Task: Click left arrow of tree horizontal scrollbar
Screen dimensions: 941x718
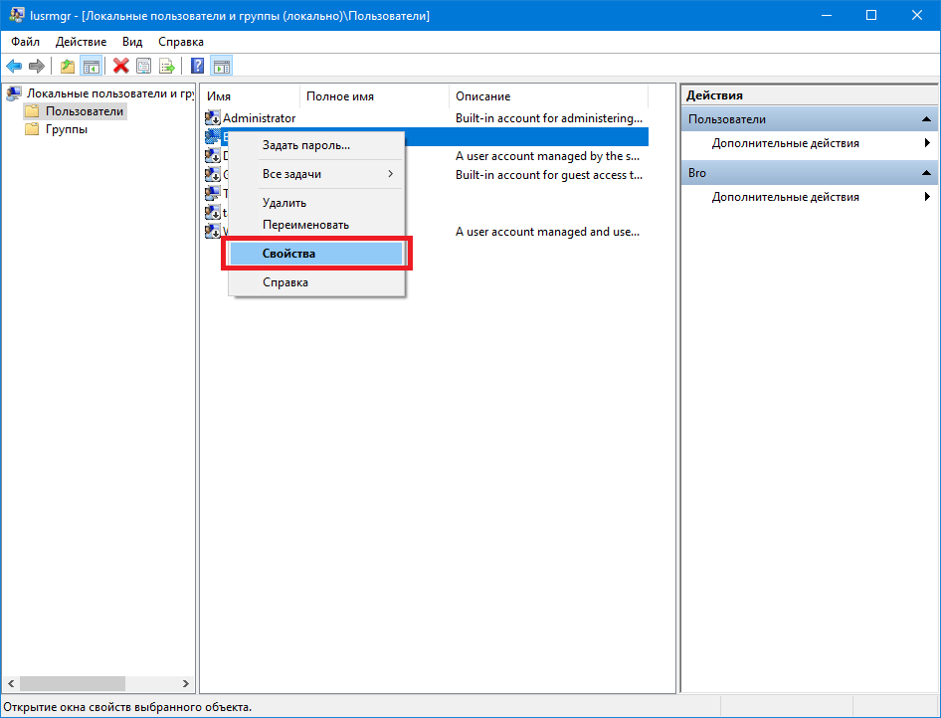Action: [x=11, y=684]
